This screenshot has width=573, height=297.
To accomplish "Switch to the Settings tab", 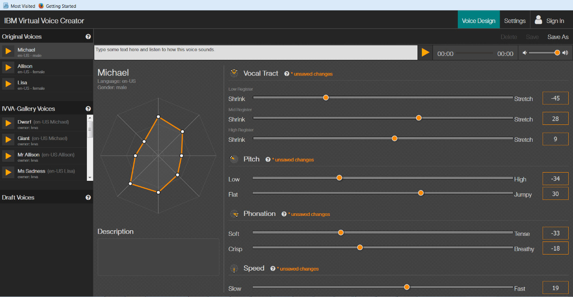I will [x=515, y=21].
